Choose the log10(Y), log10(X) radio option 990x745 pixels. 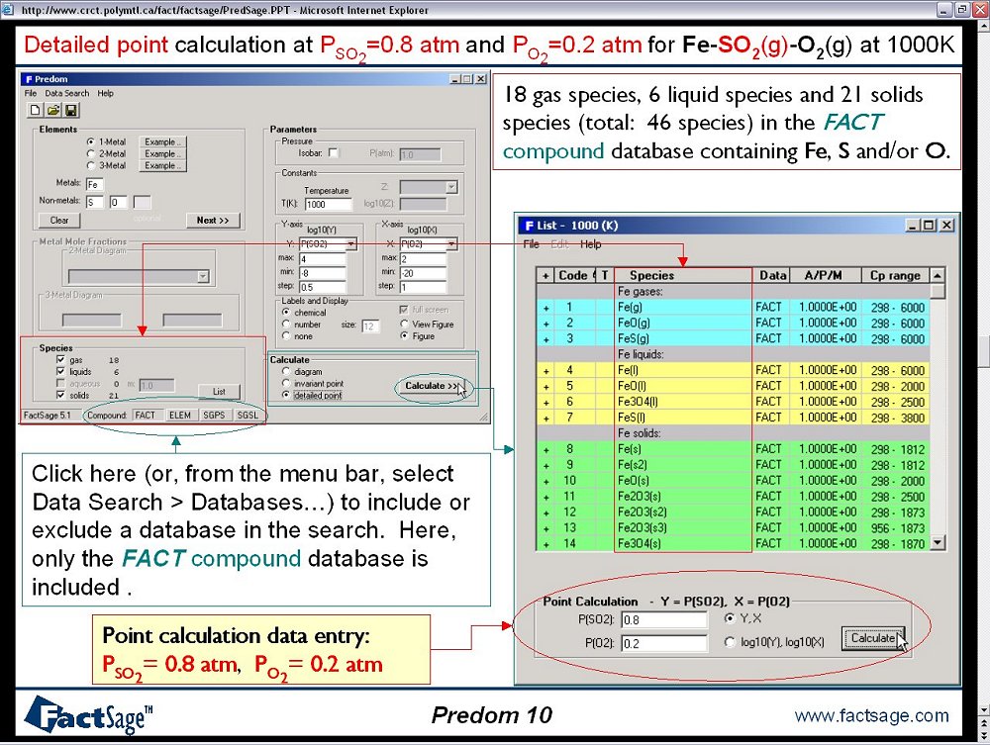[x=731, y=642]
